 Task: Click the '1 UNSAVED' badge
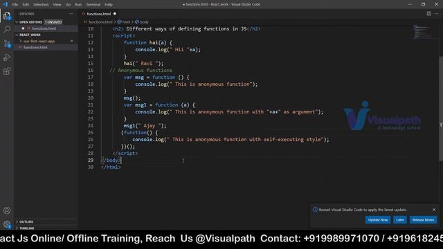53,22
